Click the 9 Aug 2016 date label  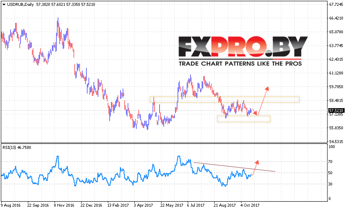(10, 205)
